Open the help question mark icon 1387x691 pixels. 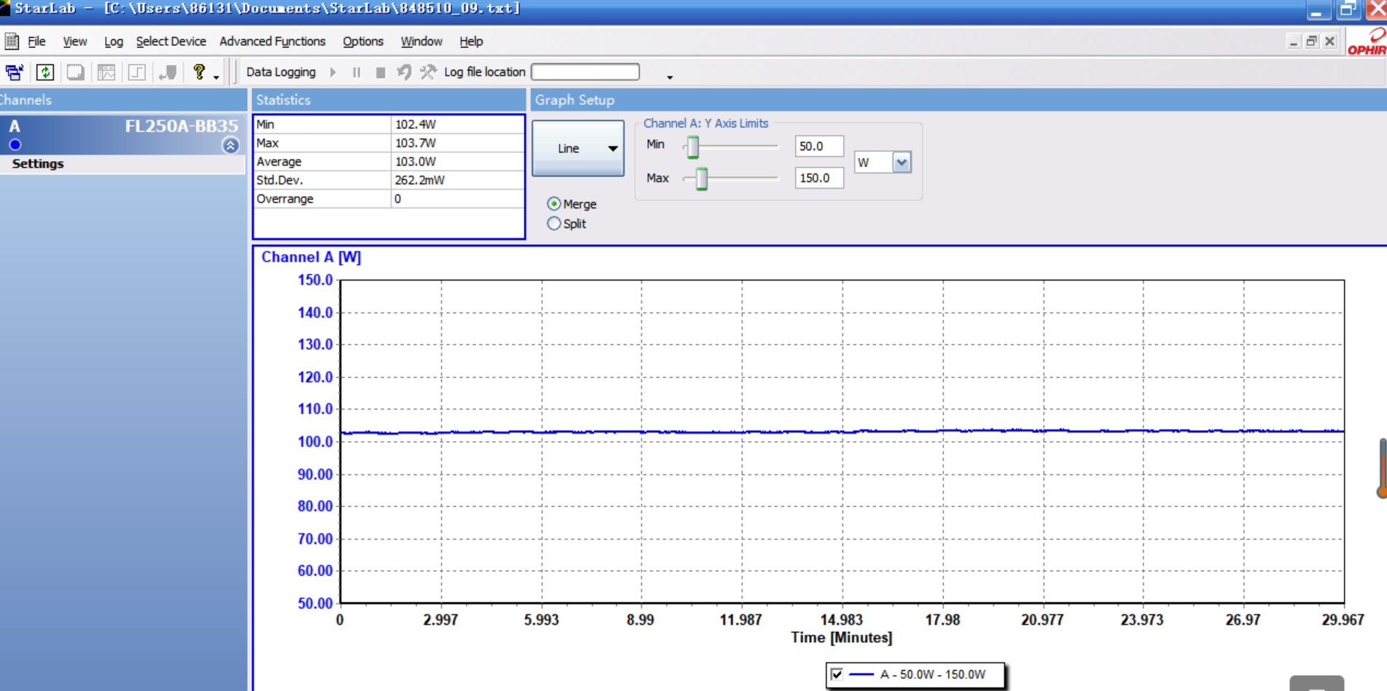[x=199, y=71]
